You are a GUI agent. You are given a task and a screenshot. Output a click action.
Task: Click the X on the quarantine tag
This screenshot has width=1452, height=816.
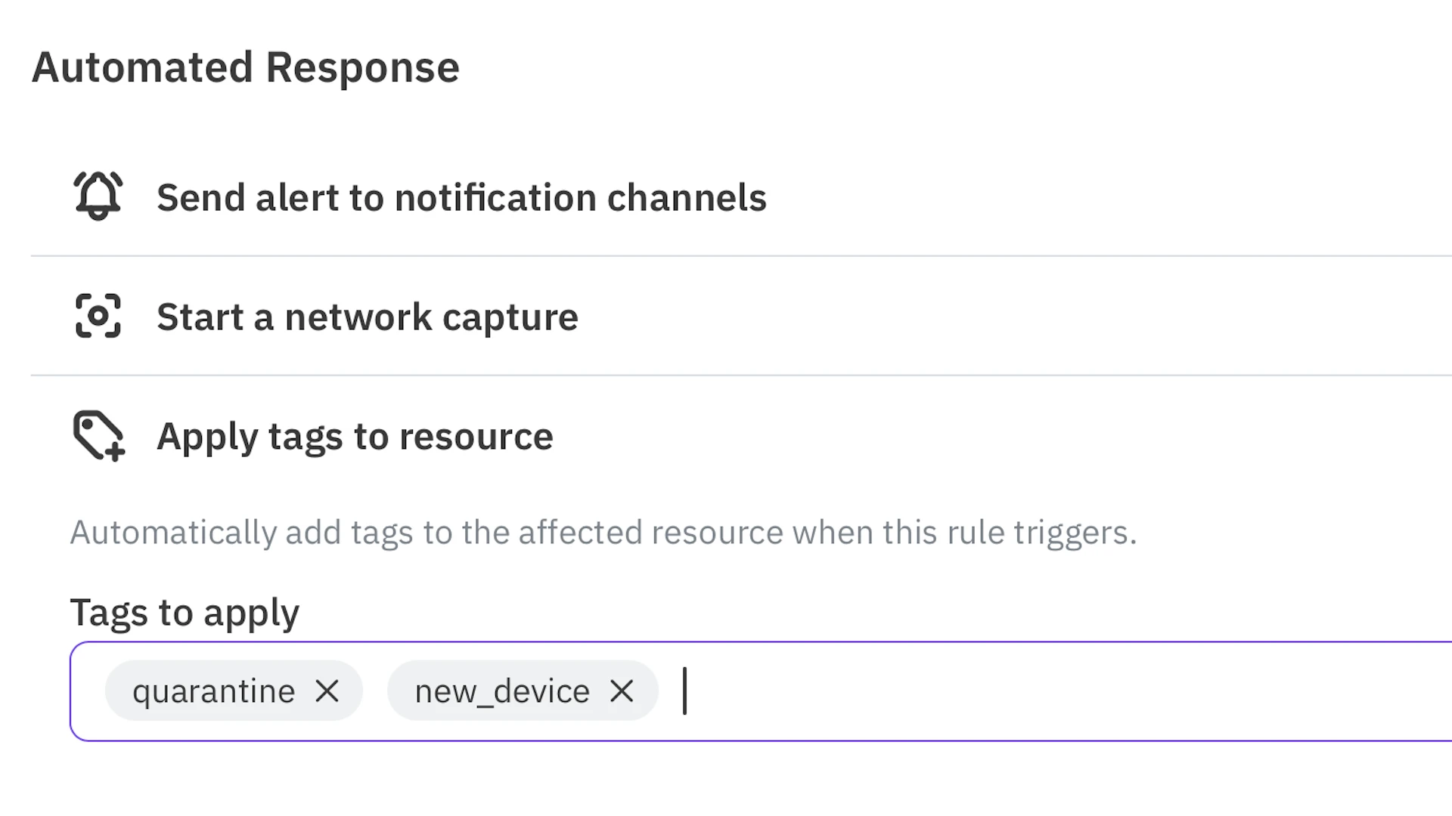327,691
